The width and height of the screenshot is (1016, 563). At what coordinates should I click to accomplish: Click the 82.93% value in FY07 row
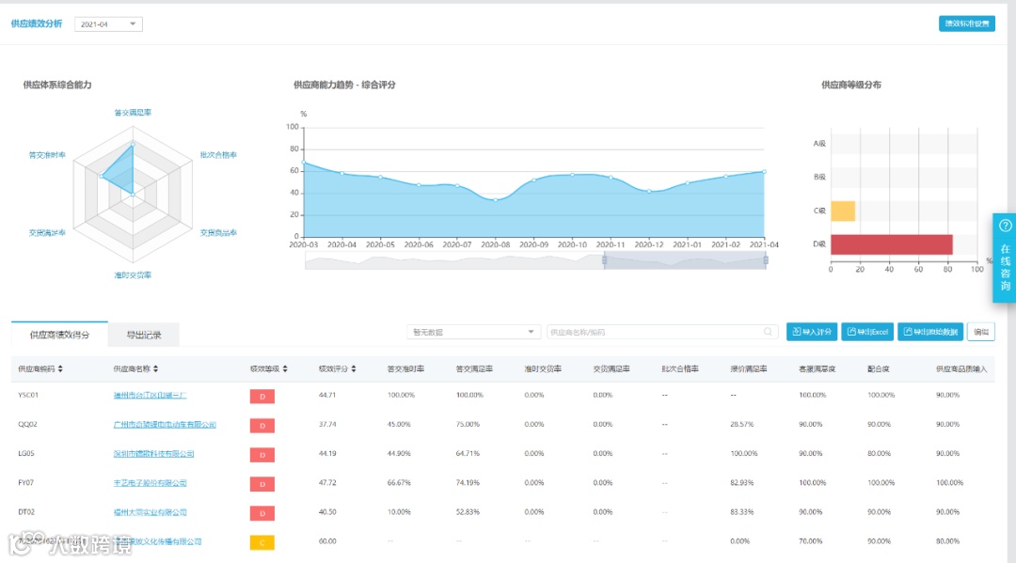pos(742,483)
